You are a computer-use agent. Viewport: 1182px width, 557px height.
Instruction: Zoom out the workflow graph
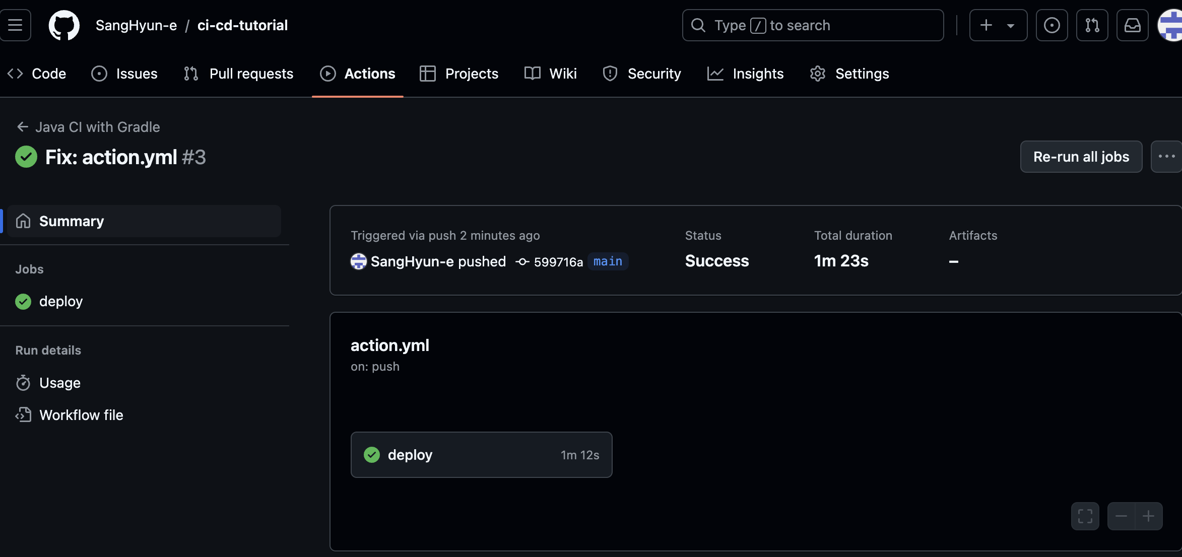tap(1121, 516)
